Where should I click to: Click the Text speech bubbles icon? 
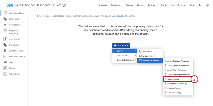pyautogui.click(x=5, y=62)
